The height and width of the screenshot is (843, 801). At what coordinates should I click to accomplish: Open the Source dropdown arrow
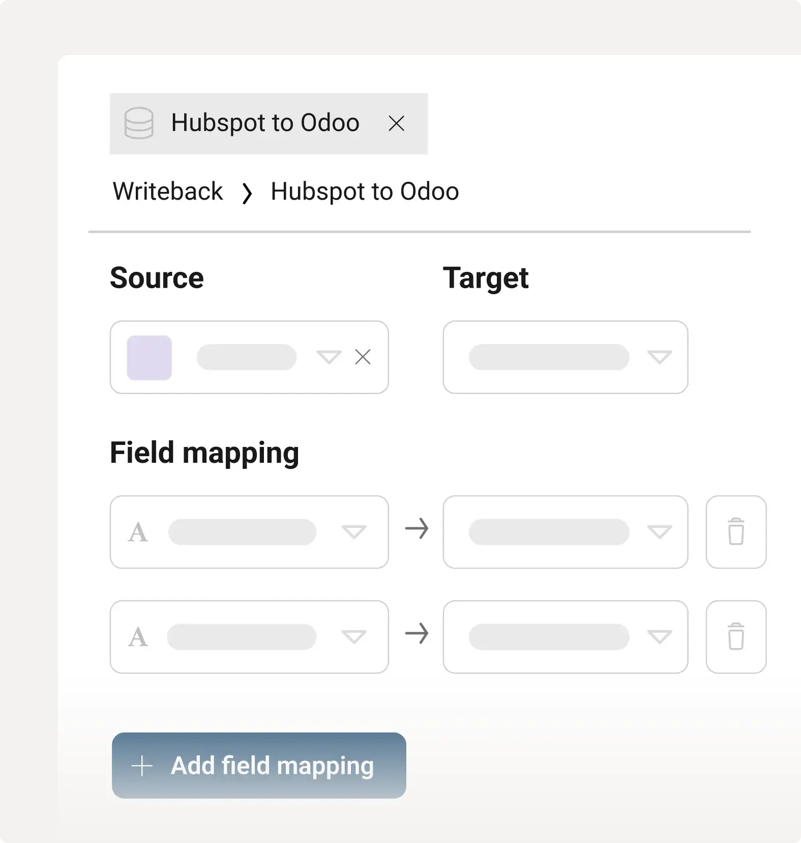point(329,357)
